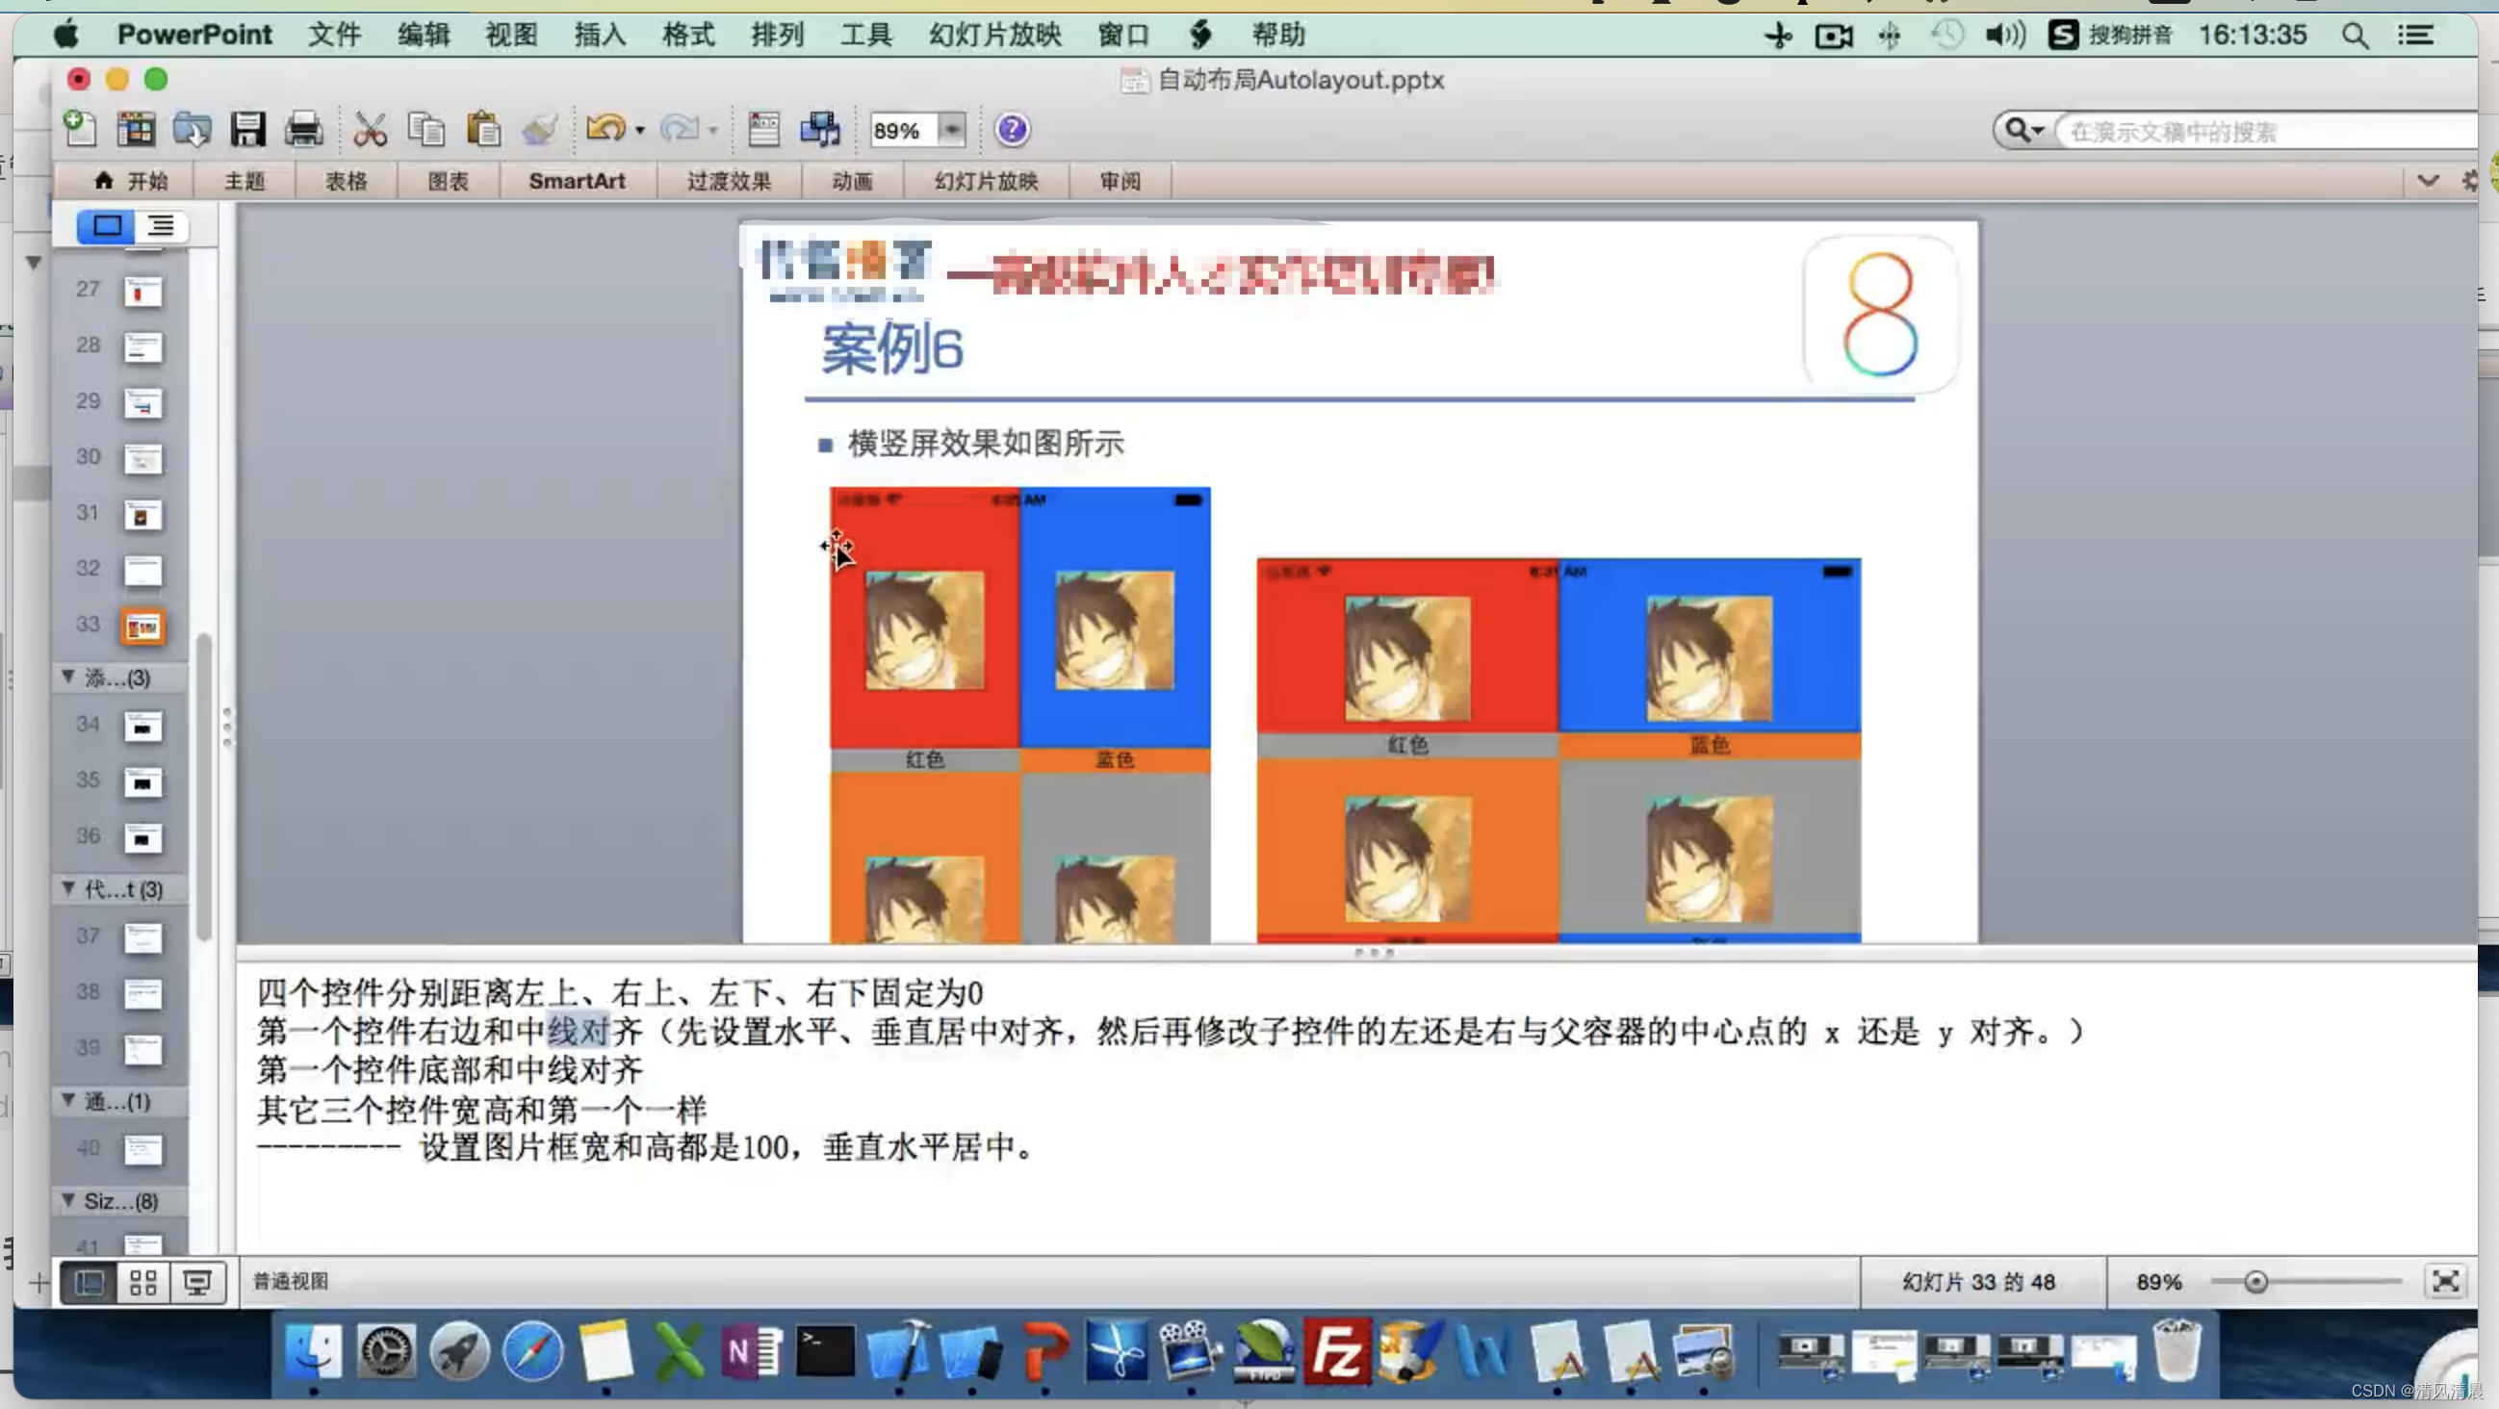The height and width of the screenshot is (1409, 2499).
Task: Start slideshow from the status bar icon
Action: [198, 1282]
